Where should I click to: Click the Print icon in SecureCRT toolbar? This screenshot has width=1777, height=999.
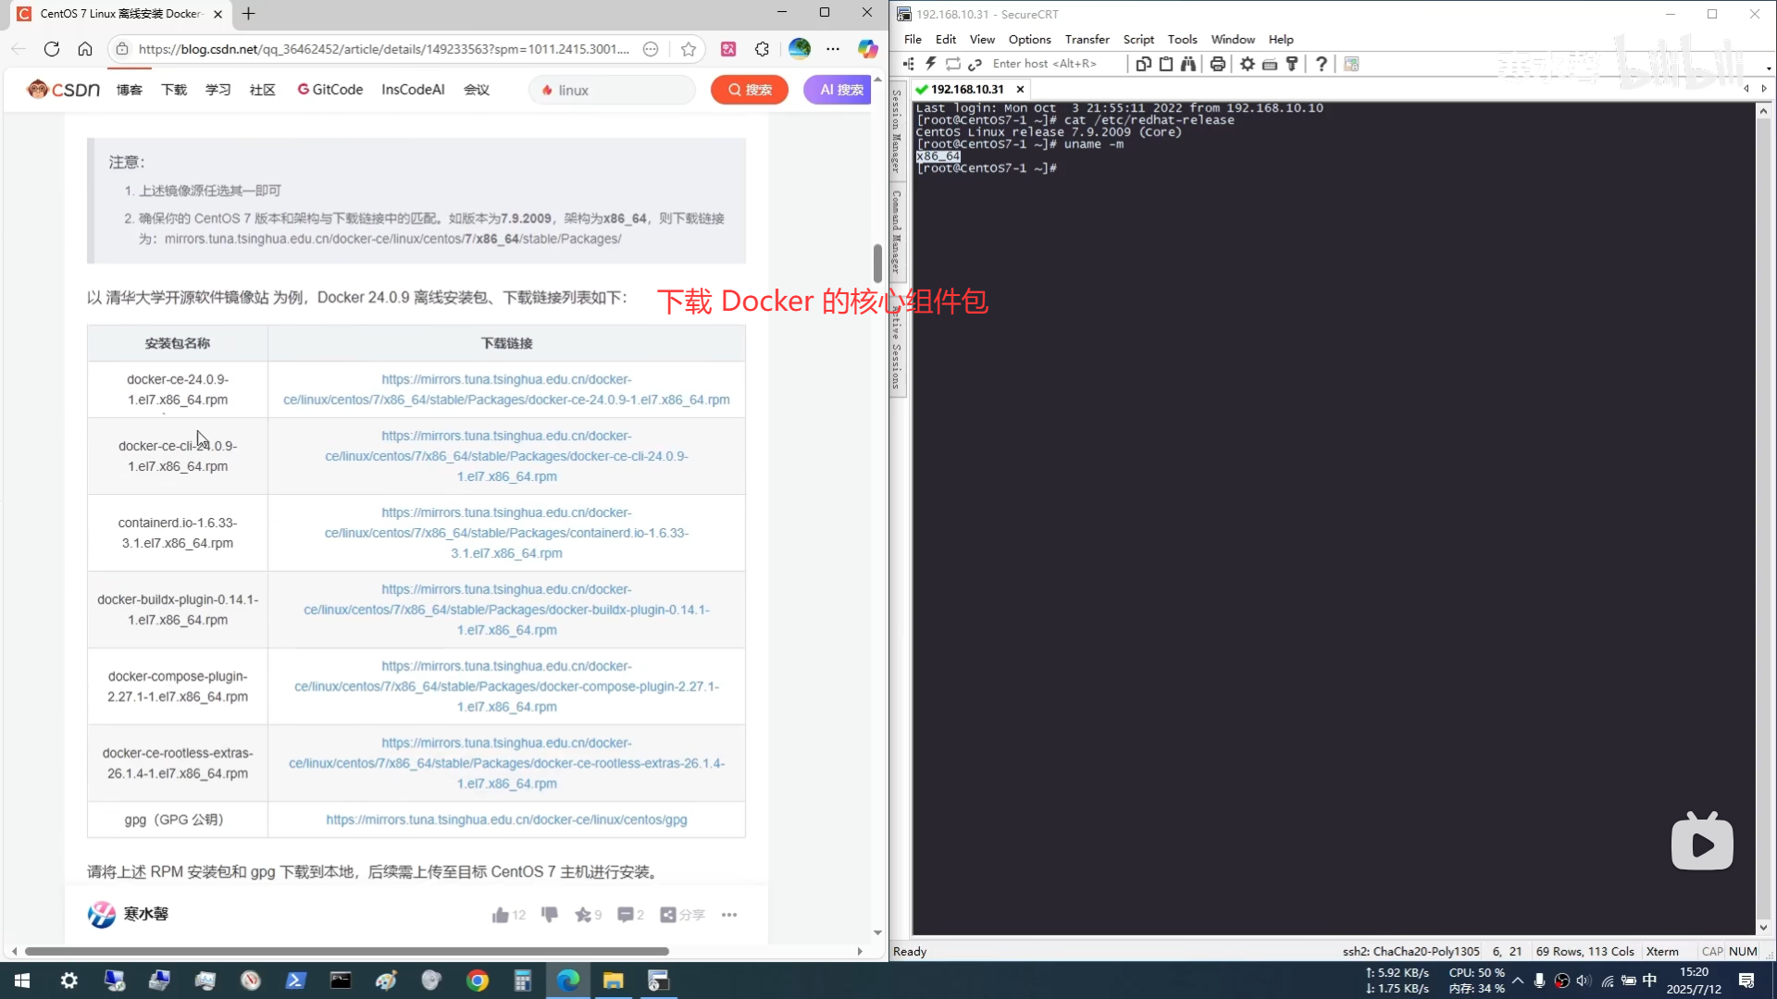(x=1218, y=64)
